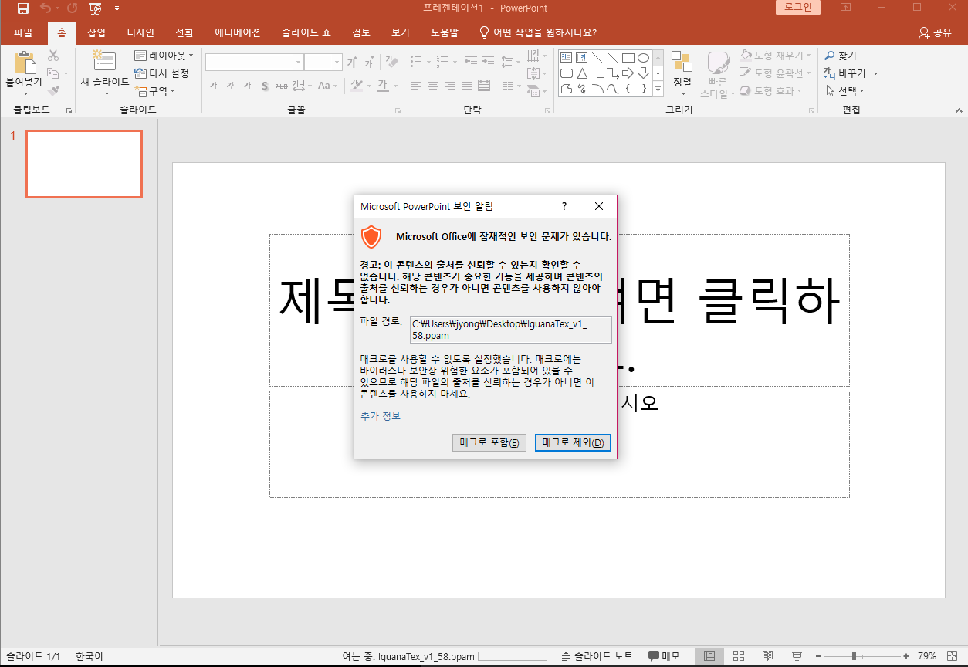Viewport: 968px width, 667px height.
Task: Start Slide Show from the status bar icon
Action: tap(797, 656)
